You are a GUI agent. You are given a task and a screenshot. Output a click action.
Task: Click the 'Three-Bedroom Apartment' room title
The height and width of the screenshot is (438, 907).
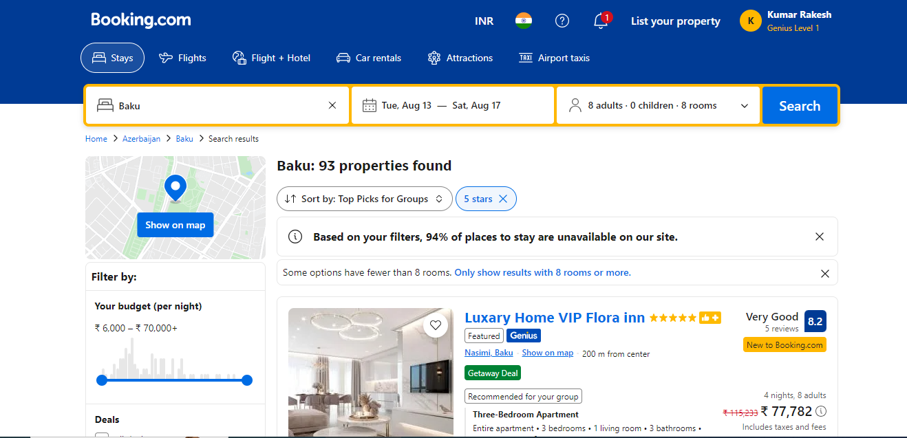point(526,415)
